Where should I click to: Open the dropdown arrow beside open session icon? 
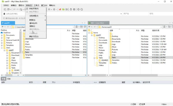11,10
